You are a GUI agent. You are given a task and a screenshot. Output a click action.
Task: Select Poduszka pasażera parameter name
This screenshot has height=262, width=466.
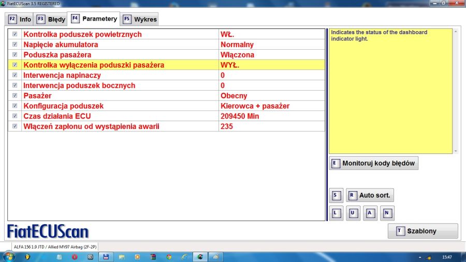[57, 55]
